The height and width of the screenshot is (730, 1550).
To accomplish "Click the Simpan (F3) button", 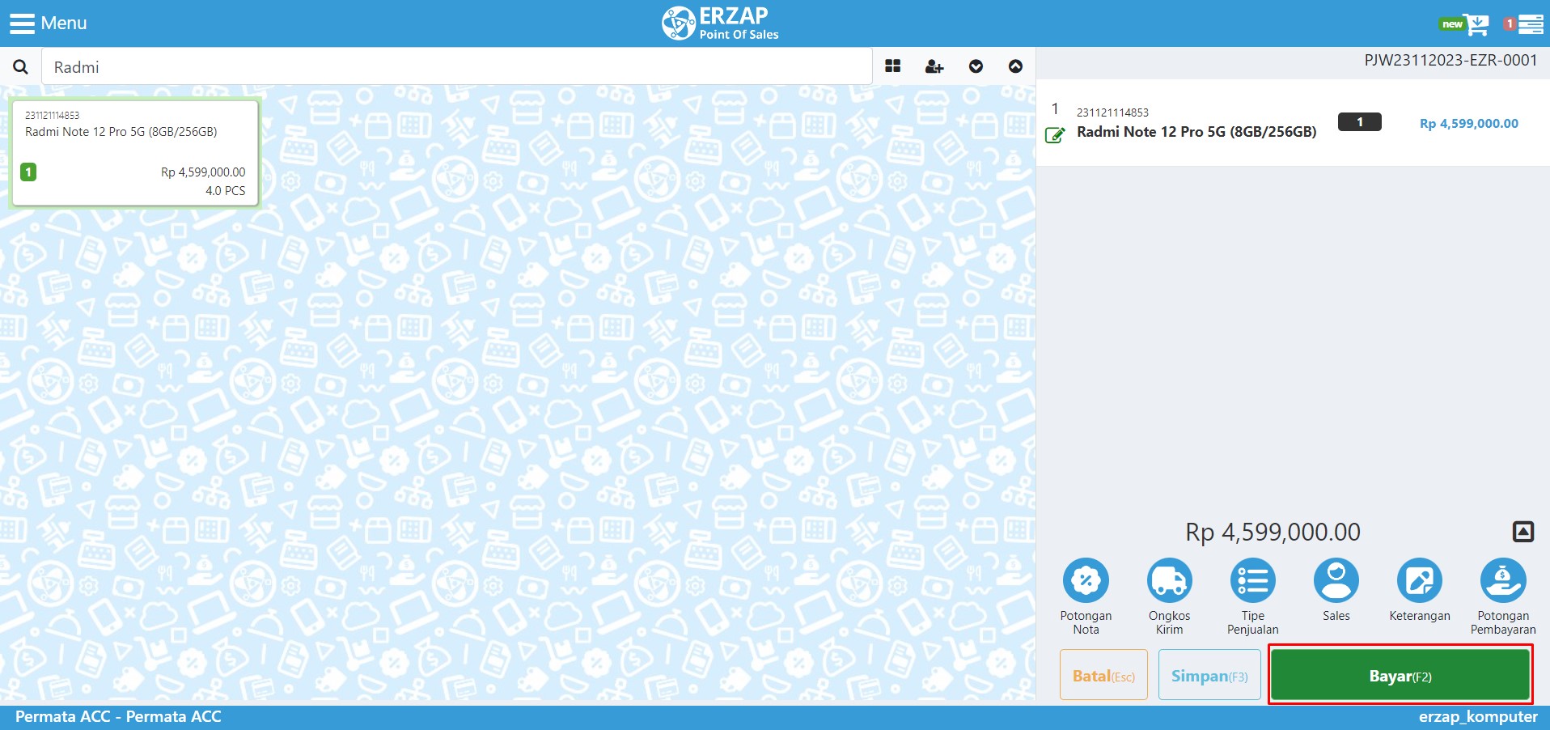I will point(1209,675).
